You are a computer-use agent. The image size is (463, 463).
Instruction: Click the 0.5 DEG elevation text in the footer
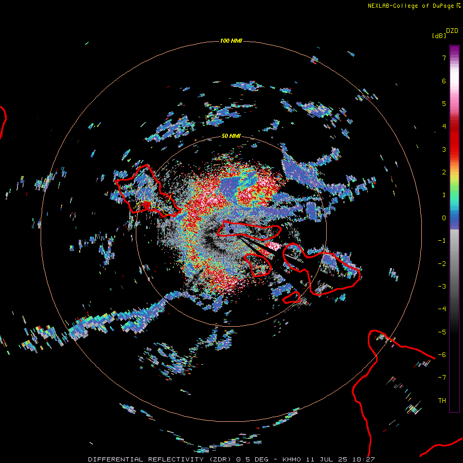tap(252, 459)
